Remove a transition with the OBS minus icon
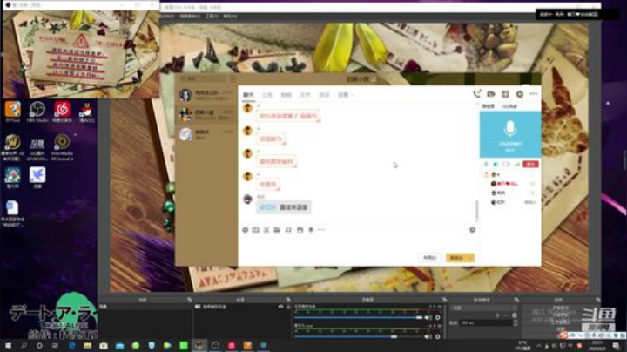627x352 pixels. [506, 315]
